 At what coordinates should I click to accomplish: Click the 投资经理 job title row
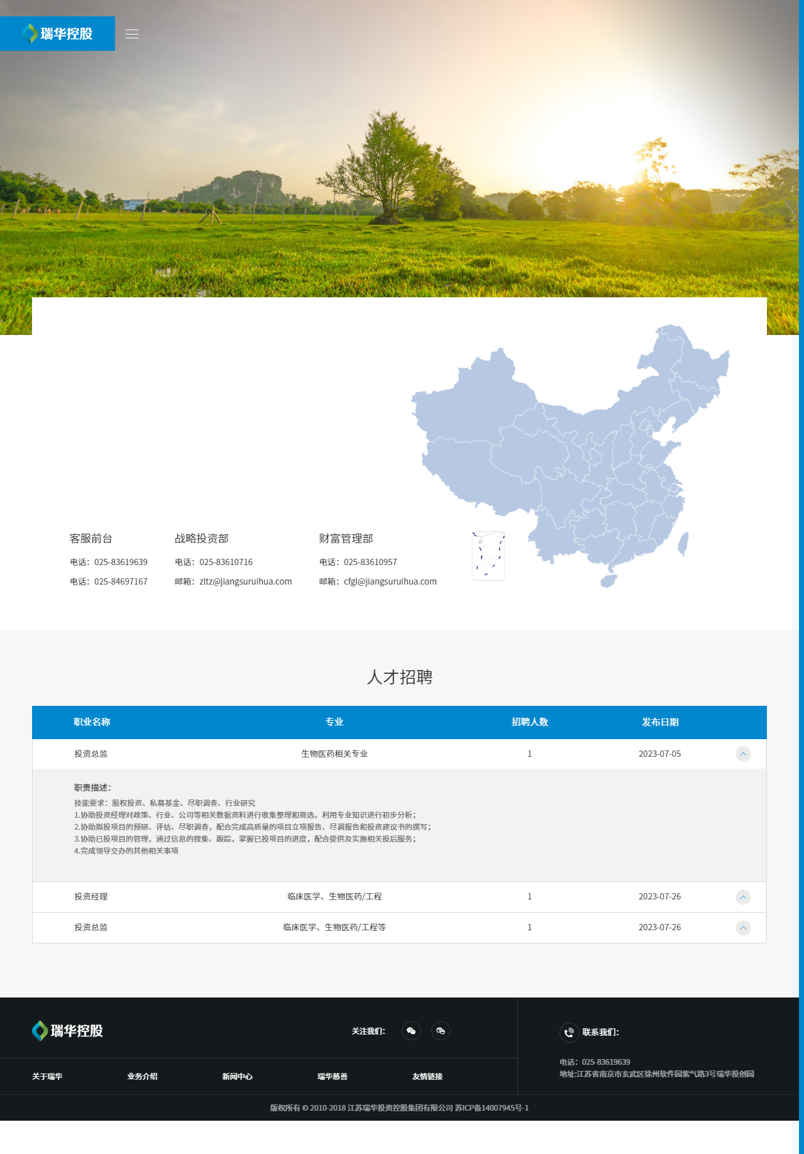tap(91, 897)
